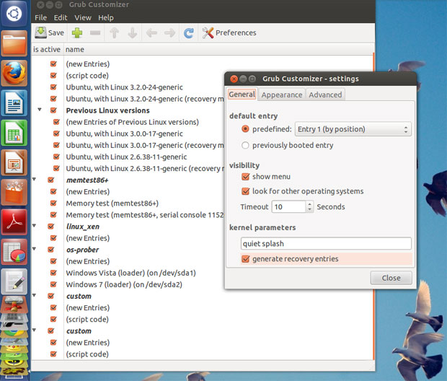Collapse the os-prober script group
The width and height of the screenshot is (447, 381).
point(34,249)
